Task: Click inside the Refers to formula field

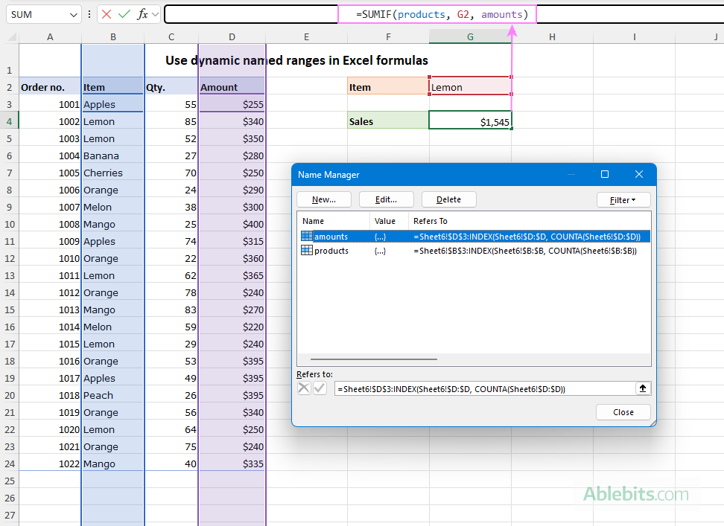Action: point(484,388)
